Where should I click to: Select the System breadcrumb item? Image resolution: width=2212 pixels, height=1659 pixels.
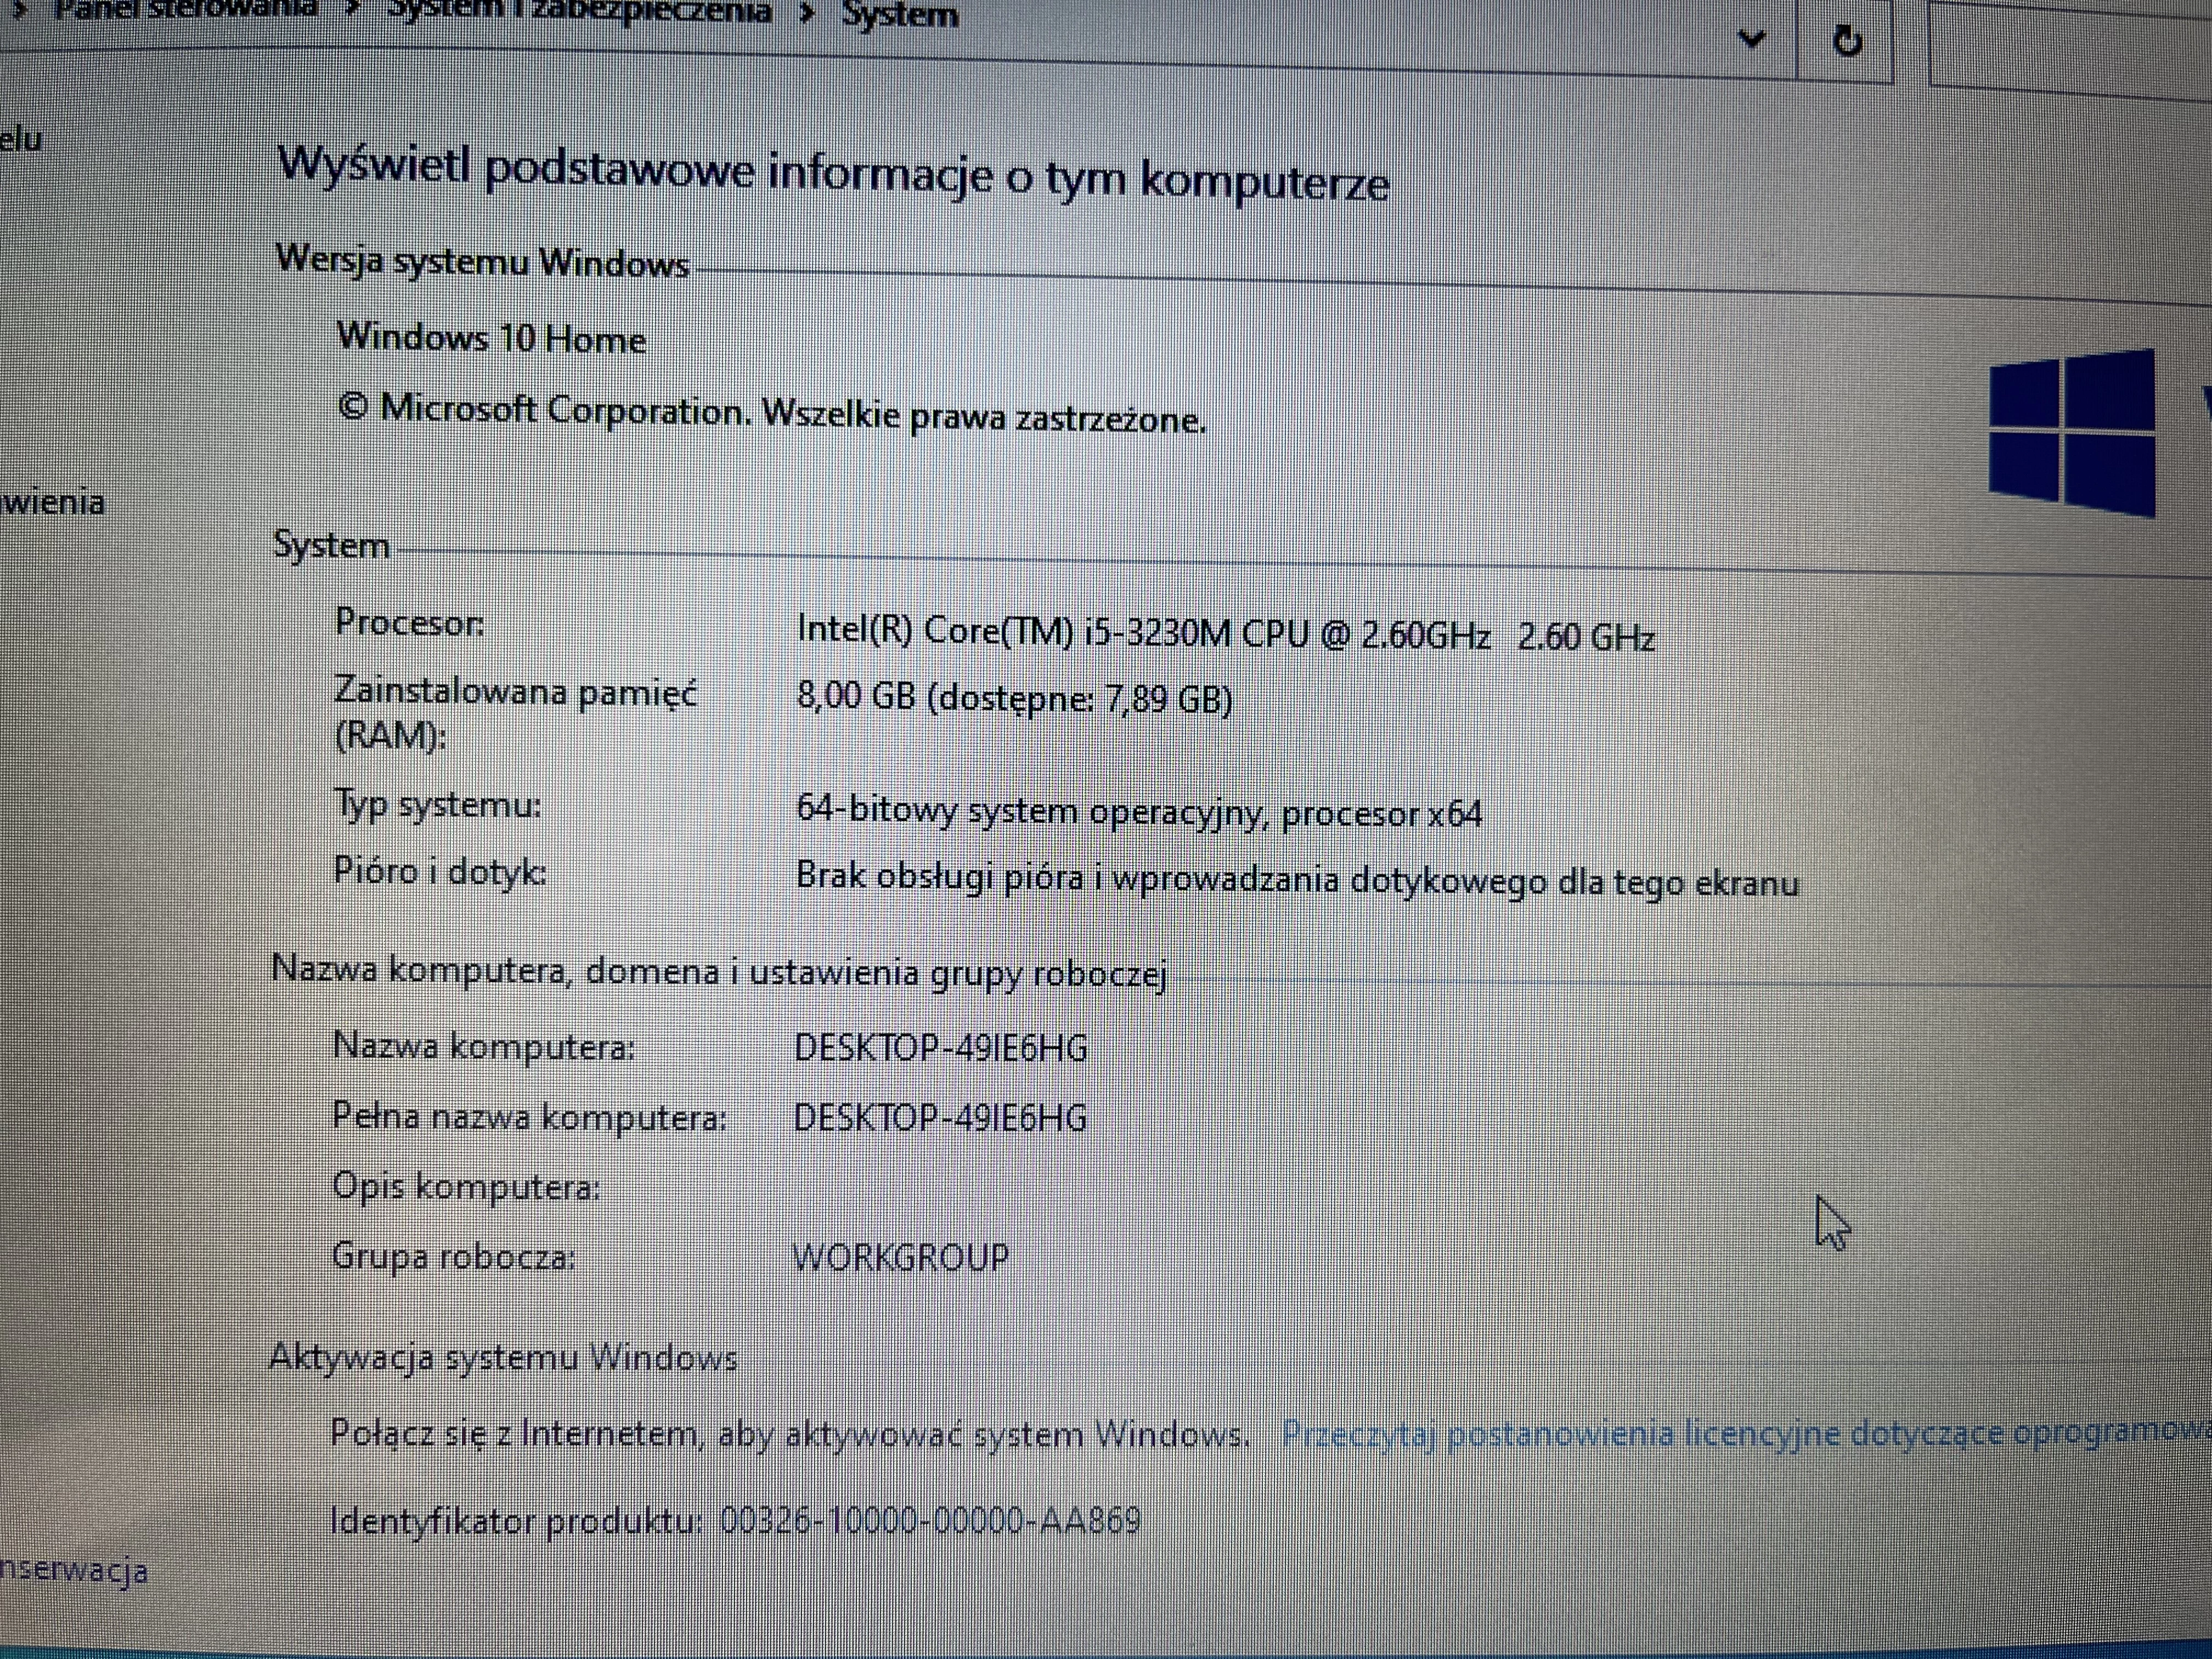pos(899,15)
